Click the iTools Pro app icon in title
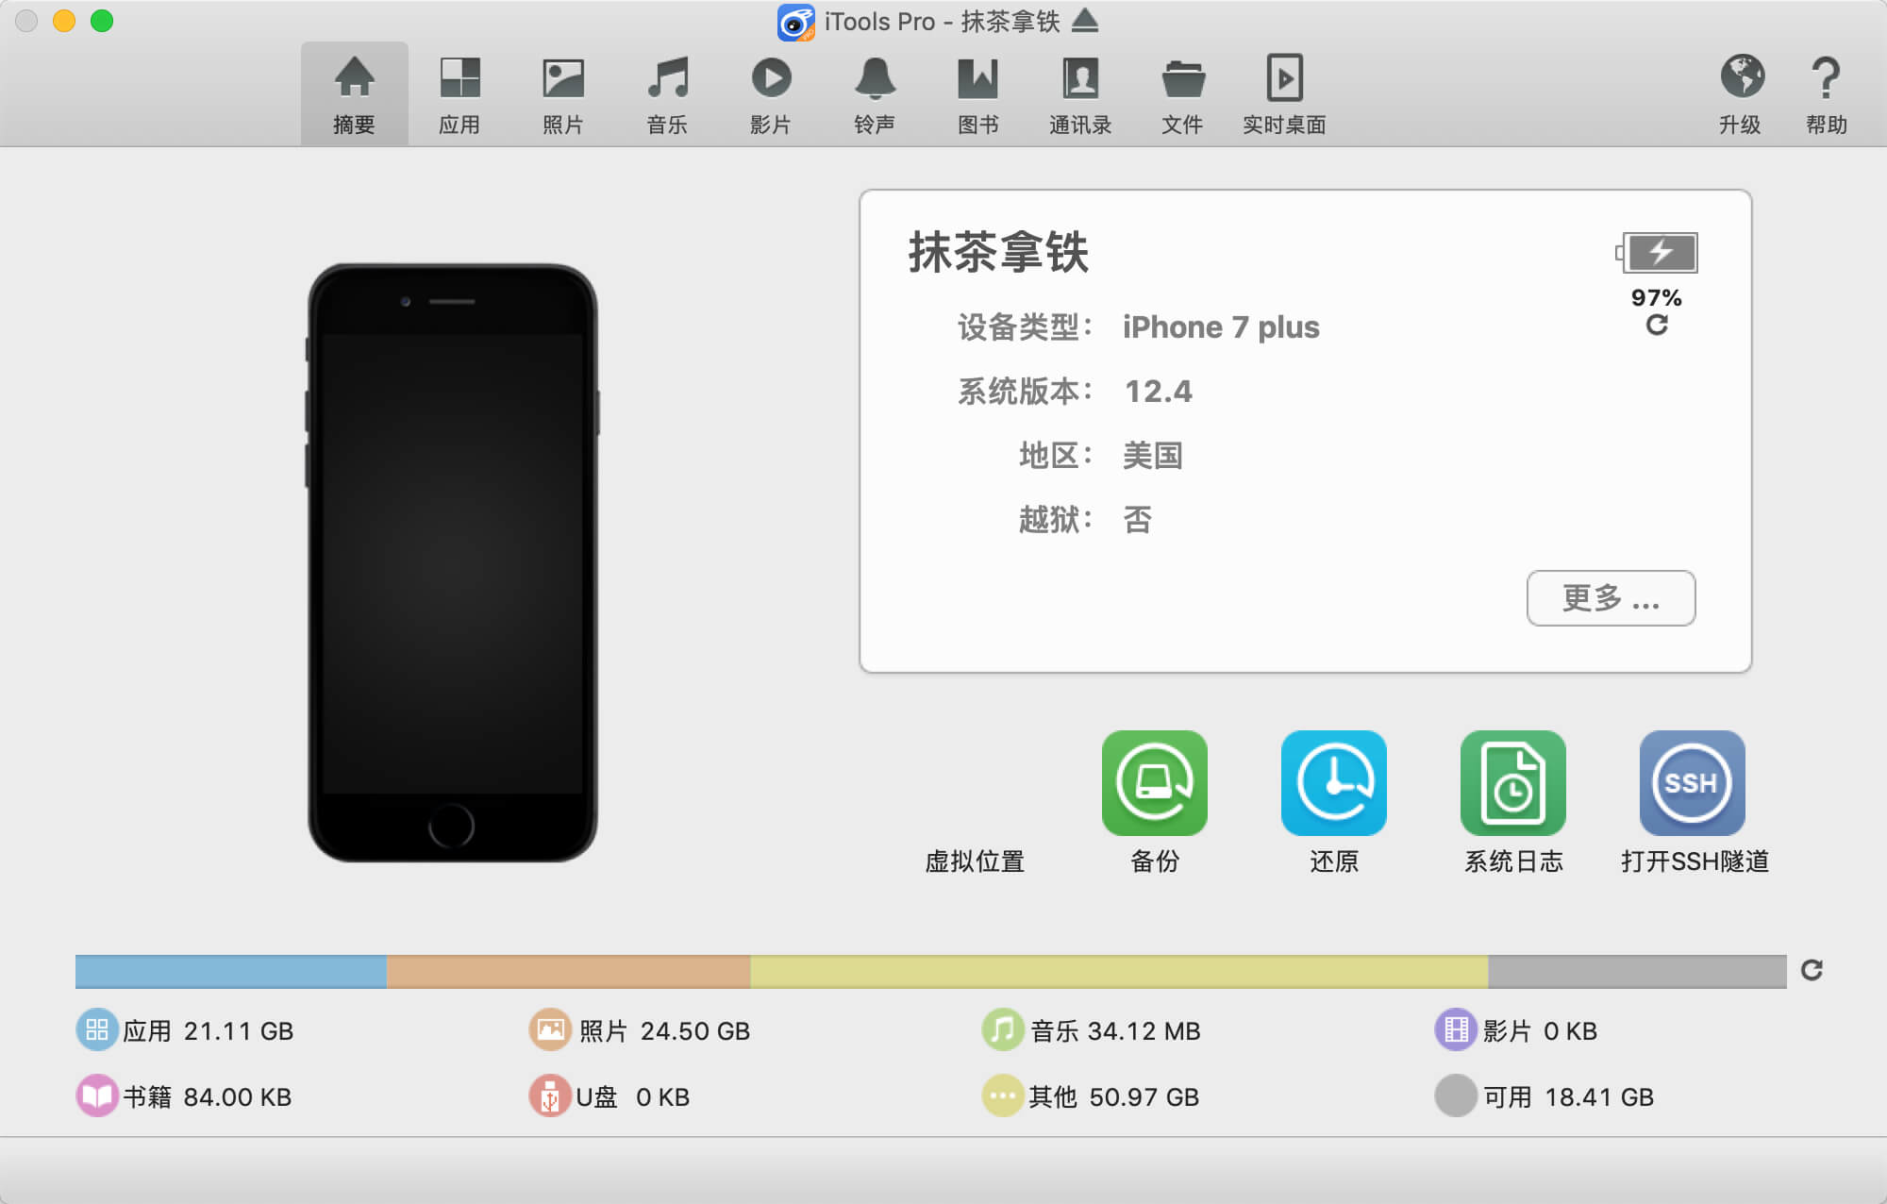The image size is (1887, 1204). coord(795,22)
